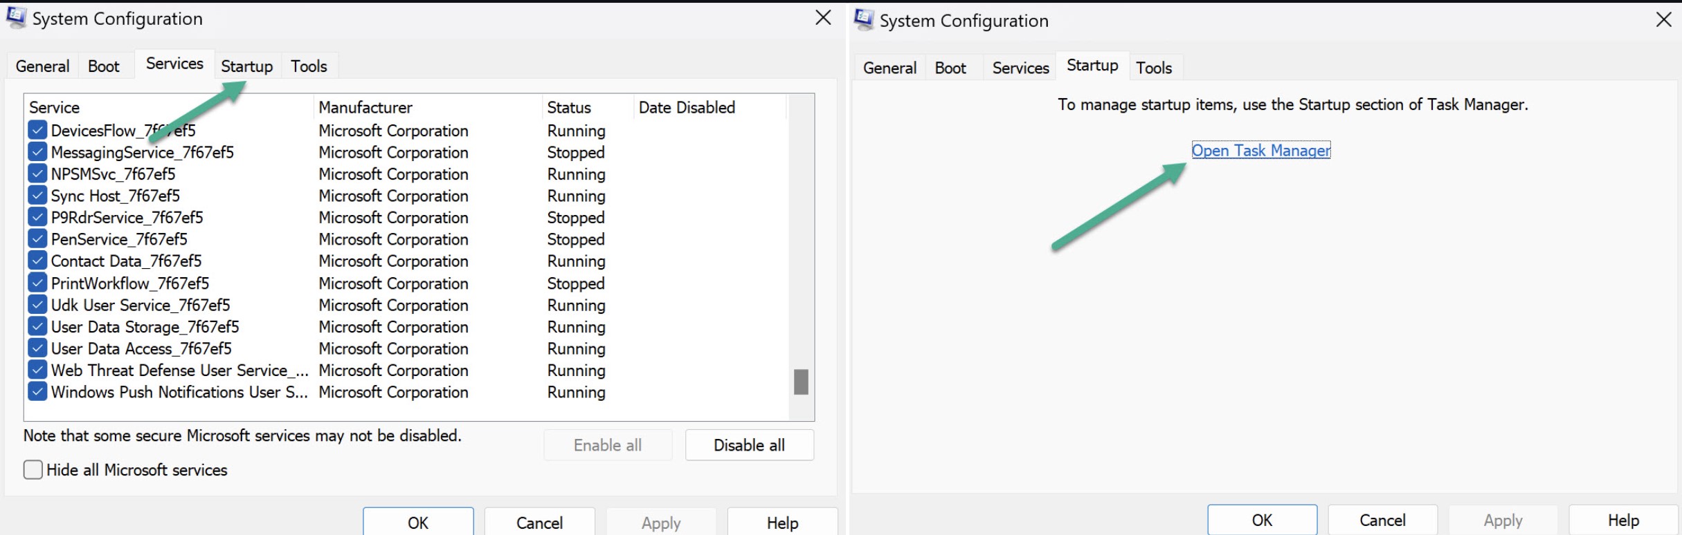This screenshot has width=1682, height=535.
Task: Click System Configuration icon in left window title
Action: click(16, 18)
